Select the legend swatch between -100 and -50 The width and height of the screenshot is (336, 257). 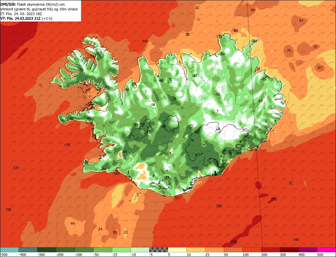coord(84,250)
